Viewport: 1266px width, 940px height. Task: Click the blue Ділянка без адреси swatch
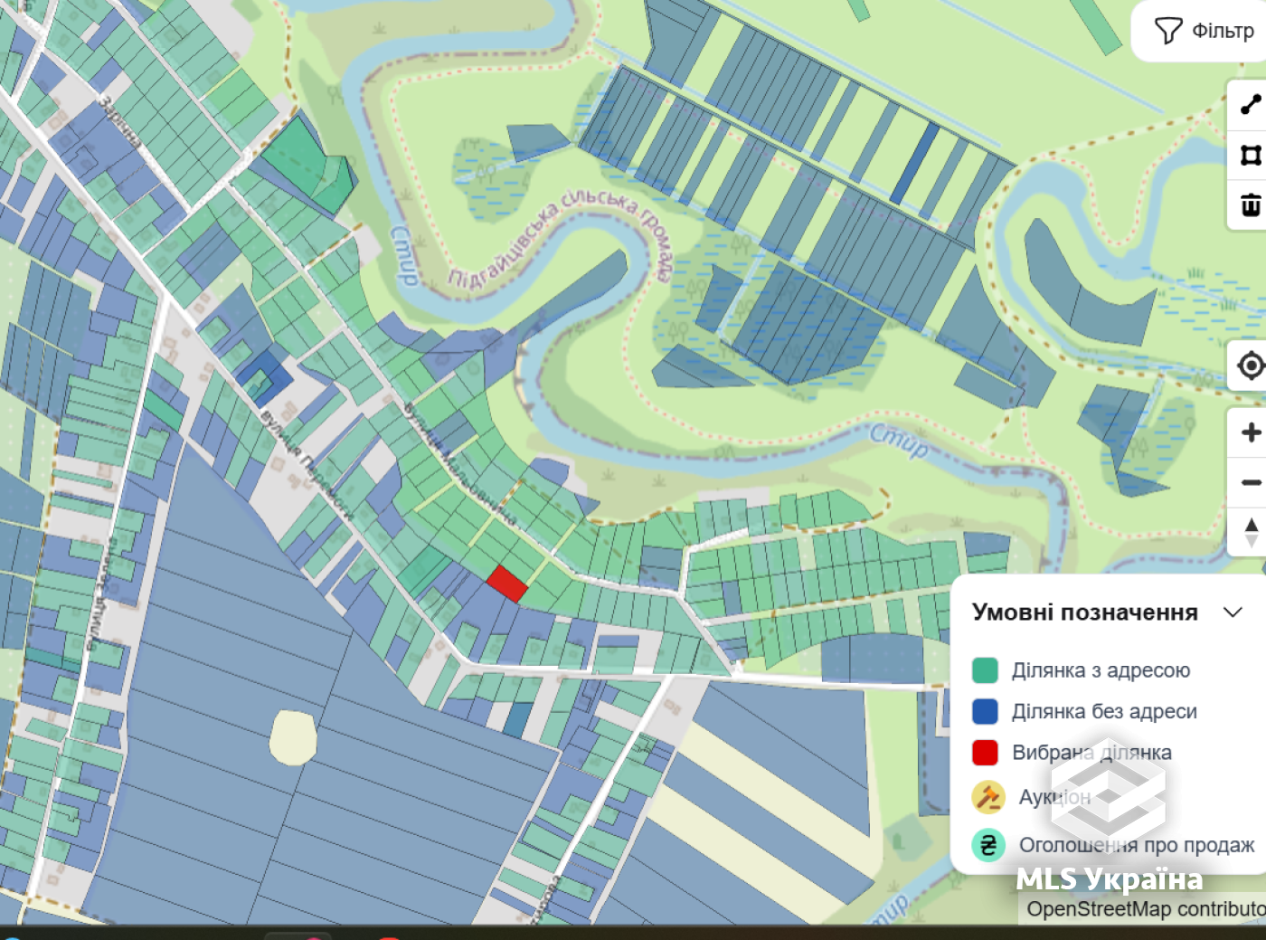(x=985, y=711)
